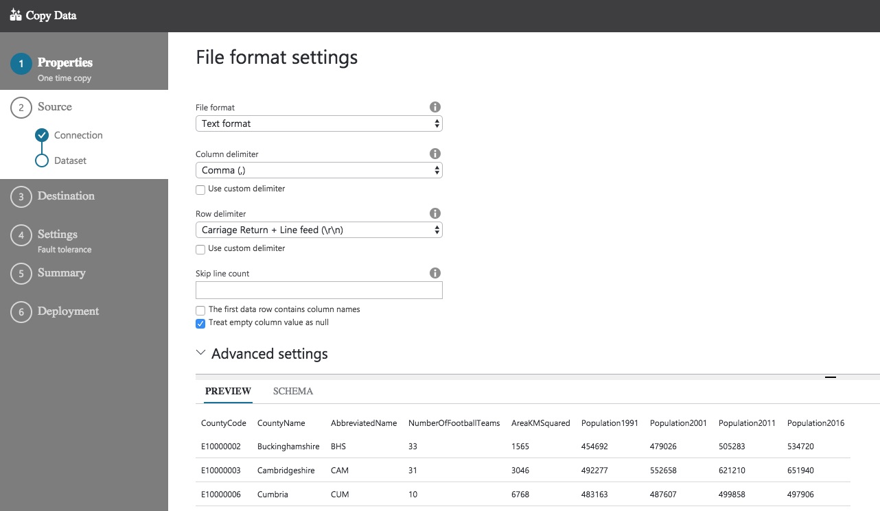Open the File format dropdown
This screenshot has height=511, width=880.
point(319,123)
